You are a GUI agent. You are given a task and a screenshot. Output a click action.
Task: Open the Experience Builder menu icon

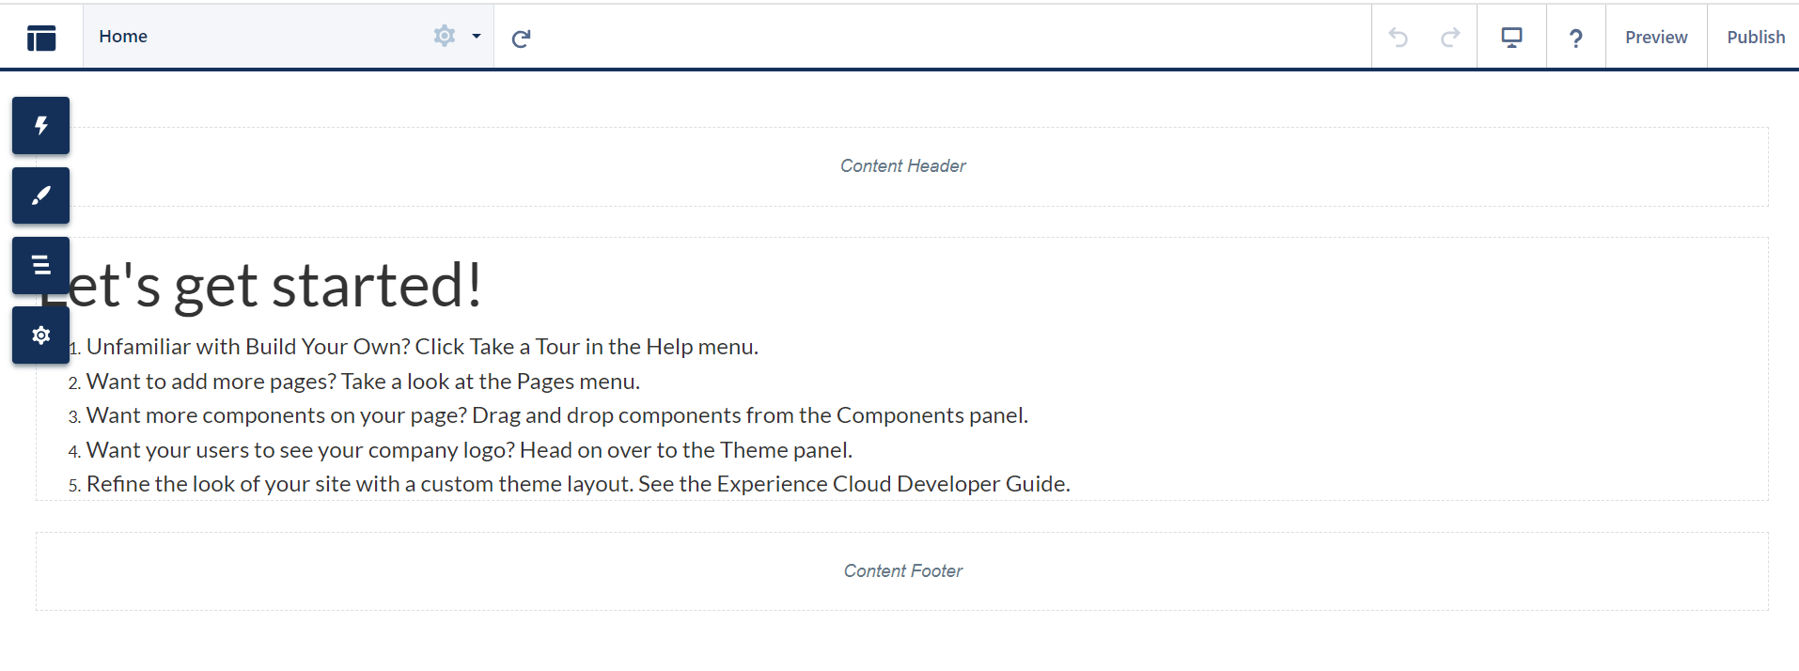point(41,38)
